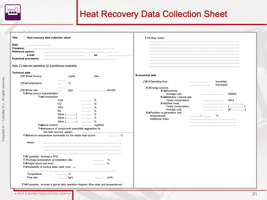
Task: Click the CO2 percentage blank
Action: coord(86,100)
